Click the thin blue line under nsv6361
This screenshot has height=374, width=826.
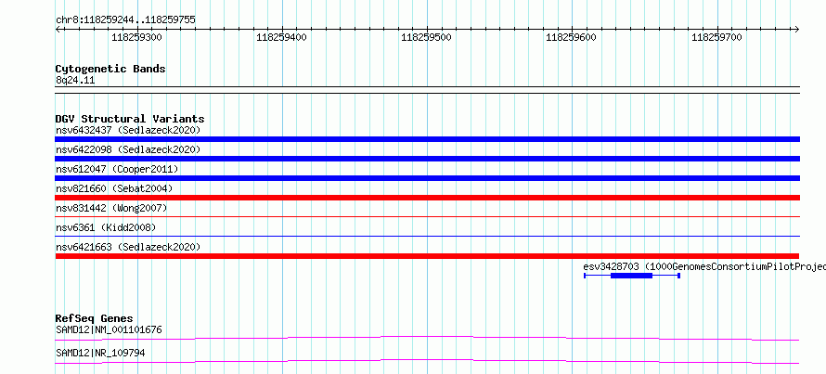point(427,236)
